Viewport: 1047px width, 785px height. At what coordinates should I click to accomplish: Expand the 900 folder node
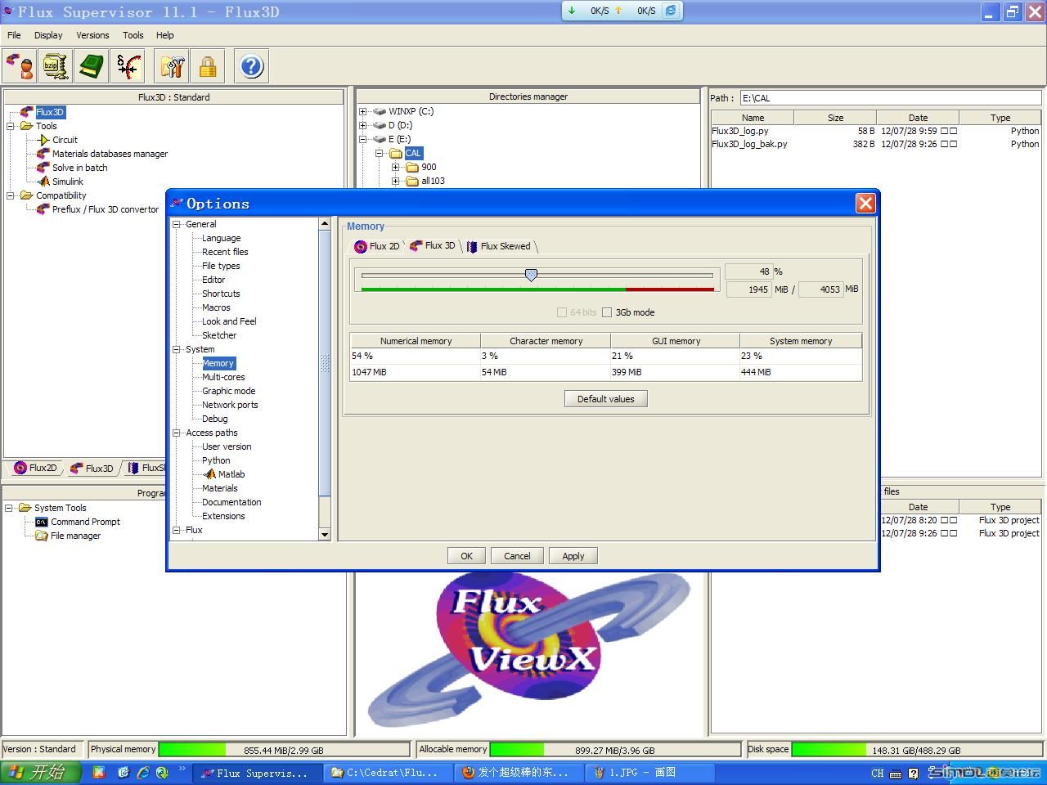click(x=396, y=167)
